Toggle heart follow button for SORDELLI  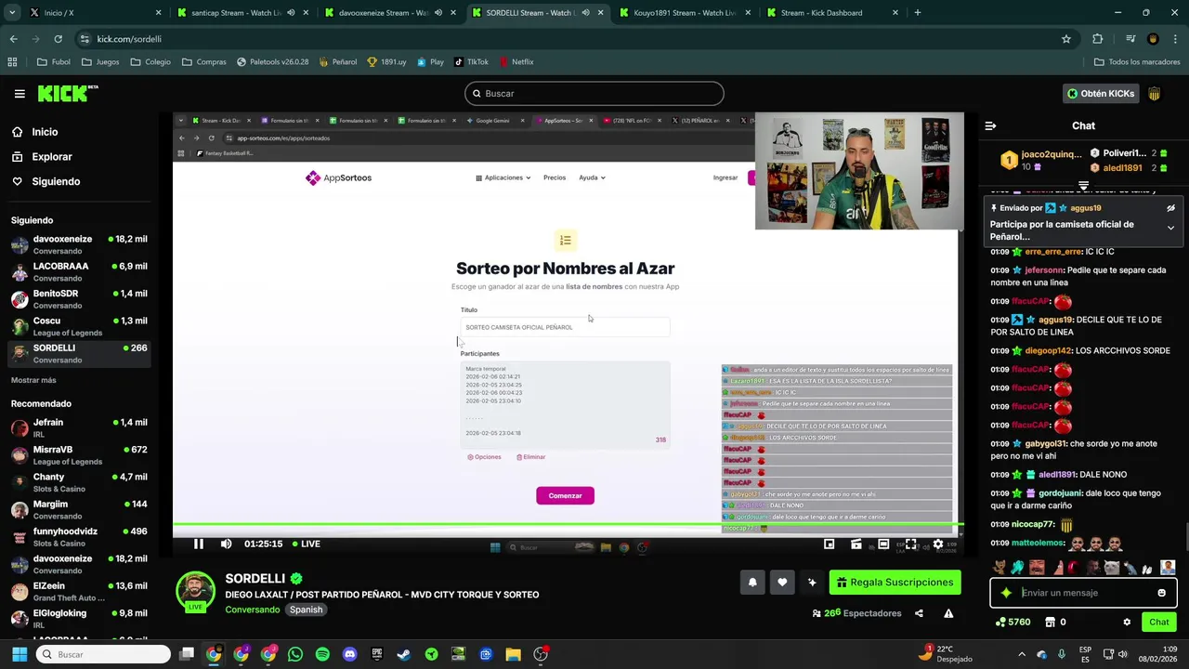(x=782, y=583)
